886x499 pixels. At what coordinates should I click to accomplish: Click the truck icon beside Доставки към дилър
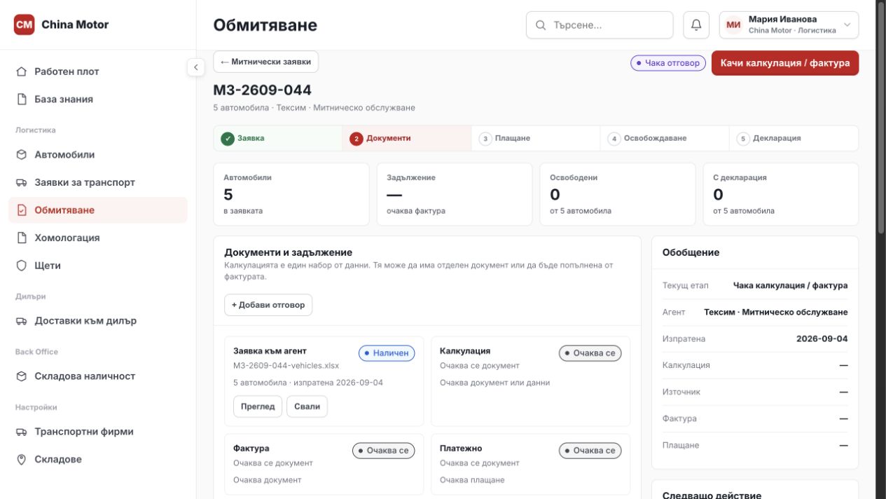coord(22,321)
